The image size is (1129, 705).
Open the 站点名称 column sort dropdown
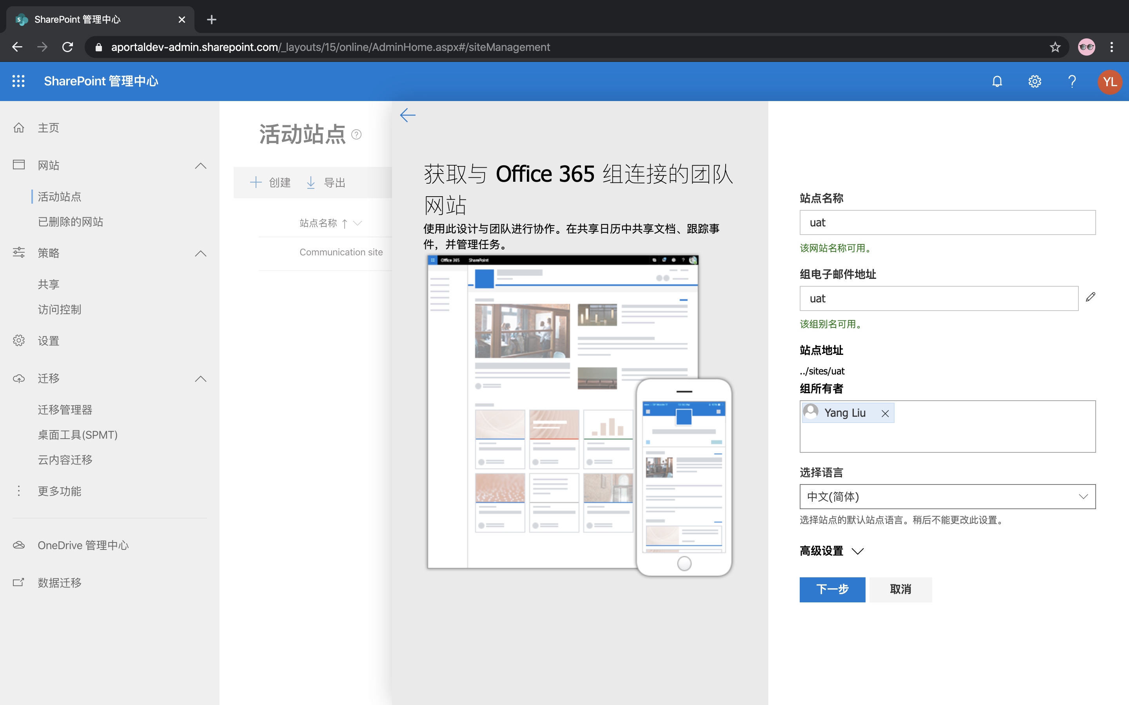(358, 223)
